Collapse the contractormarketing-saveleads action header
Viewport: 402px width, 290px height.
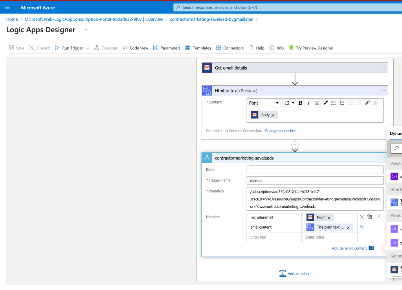pos(294,158)
